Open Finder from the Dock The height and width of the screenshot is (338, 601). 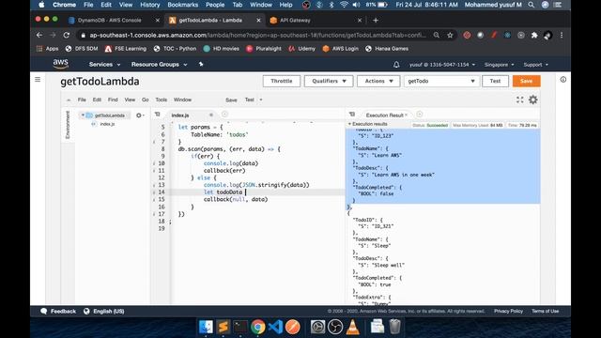click(x=206, y=327)
